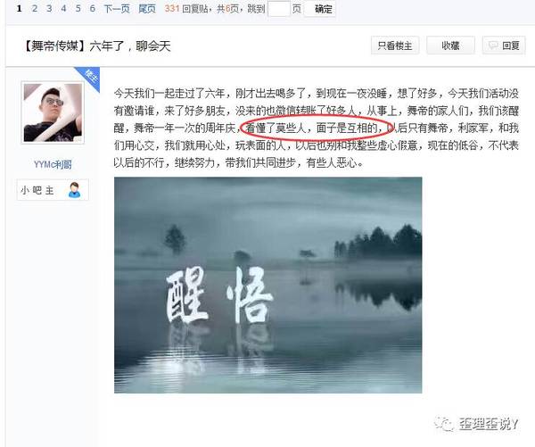Click the WeChat logo in the watermark
Image resolution: width=535 pixels, height=447 pixels.
(x=443, y=424)
